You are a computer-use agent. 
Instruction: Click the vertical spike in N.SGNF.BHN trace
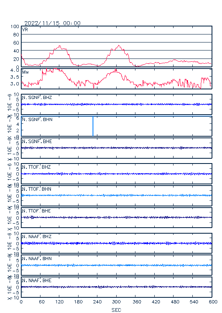click(93, 126)
